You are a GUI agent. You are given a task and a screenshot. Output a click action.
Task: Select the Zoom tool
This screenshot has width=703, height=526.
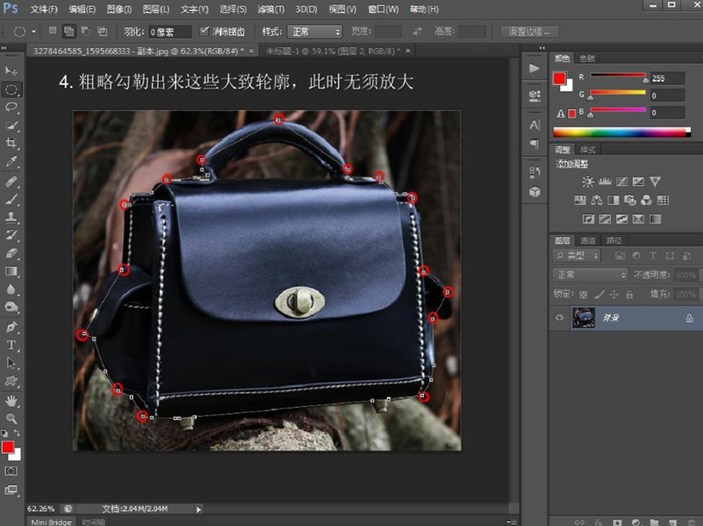pyautogui.click(x=11, y=418)
